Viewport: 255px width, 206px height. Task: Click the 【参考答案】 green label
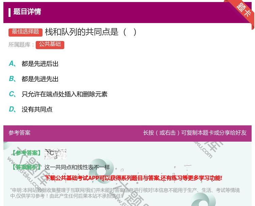(x=27, y=153)
